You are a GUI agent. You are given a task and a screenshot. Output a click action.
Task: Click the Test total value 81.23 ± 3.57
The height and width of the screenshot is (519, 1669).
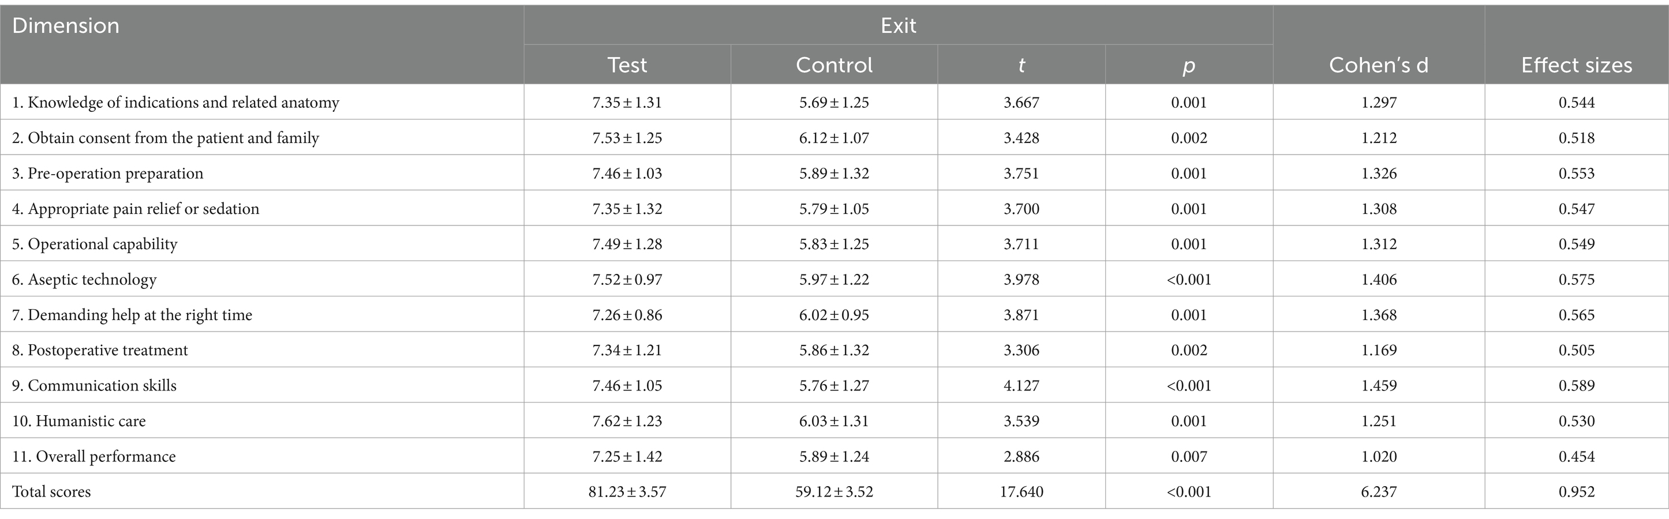point(627,492)
